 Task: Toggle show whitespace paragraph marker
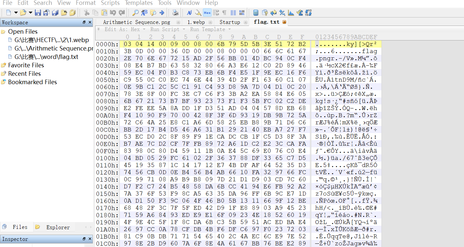[x=224, y=12]
